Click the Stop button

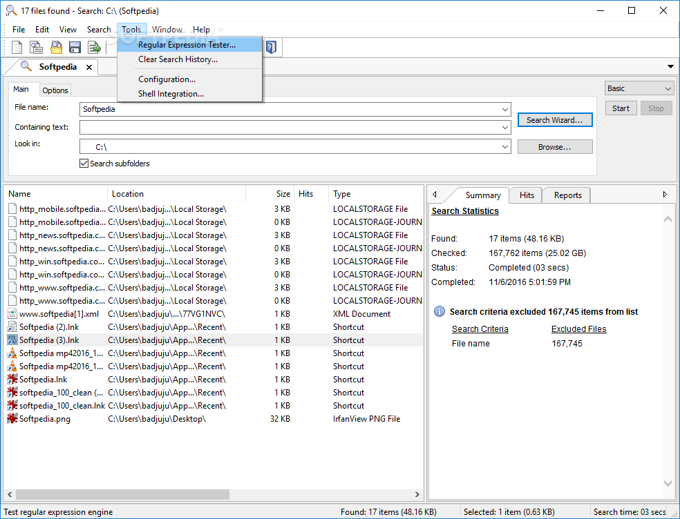656,108
